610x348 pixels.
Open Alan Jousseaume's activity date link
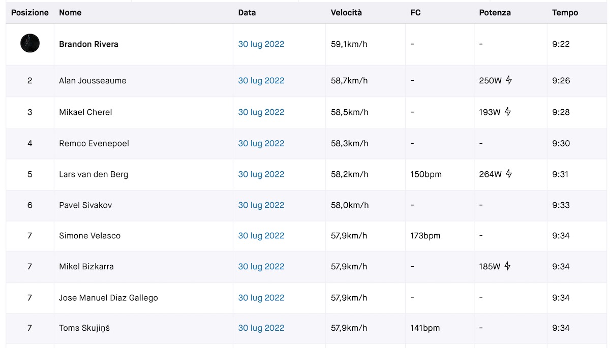pos(261,81)
